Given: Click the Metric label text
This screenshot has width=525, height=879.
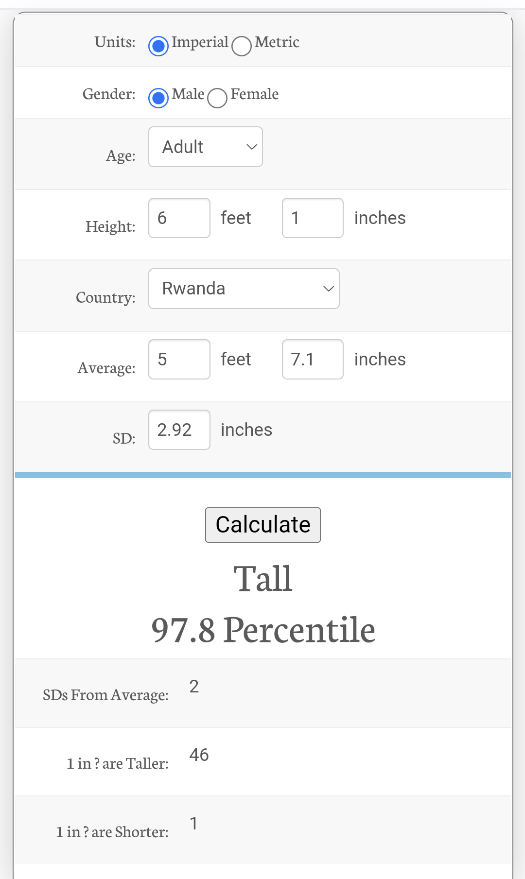Looking at the screenshot, I should [x=277, y=42].
